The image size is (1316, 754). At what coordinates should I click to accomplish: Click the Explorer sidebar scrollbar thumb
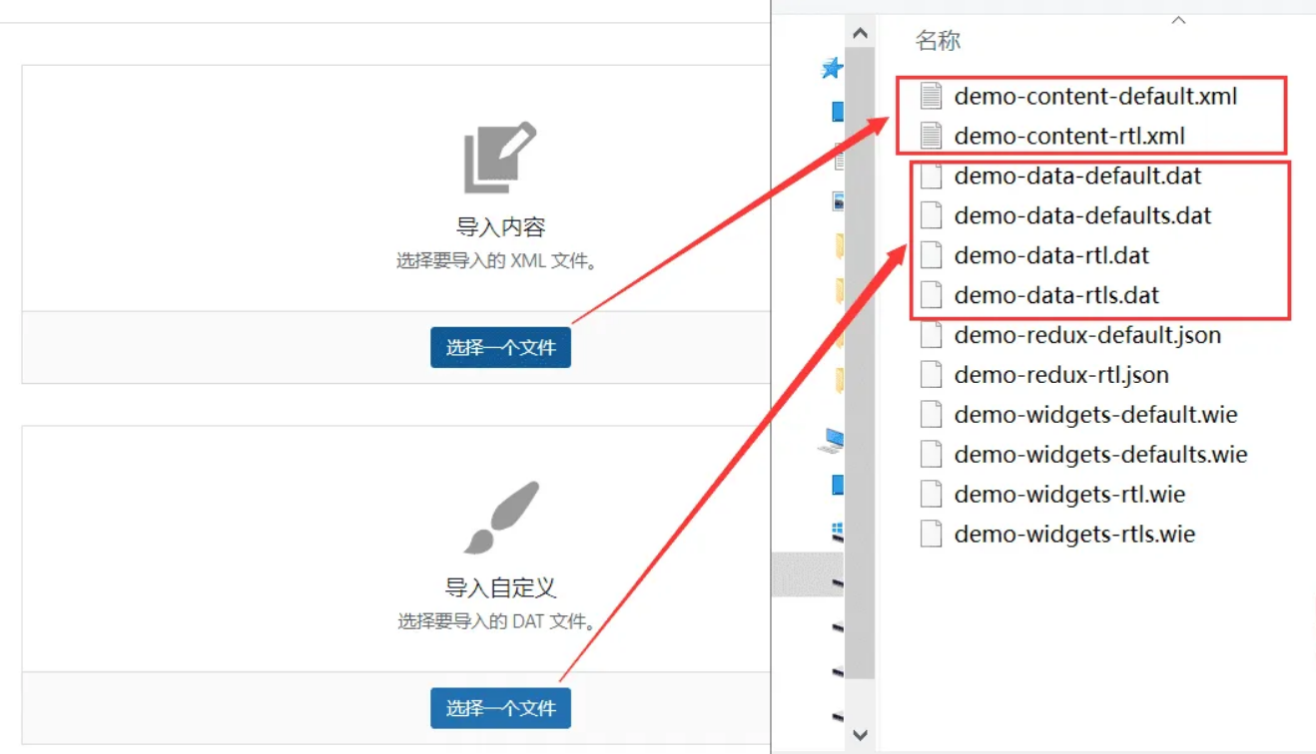point(860,364)
